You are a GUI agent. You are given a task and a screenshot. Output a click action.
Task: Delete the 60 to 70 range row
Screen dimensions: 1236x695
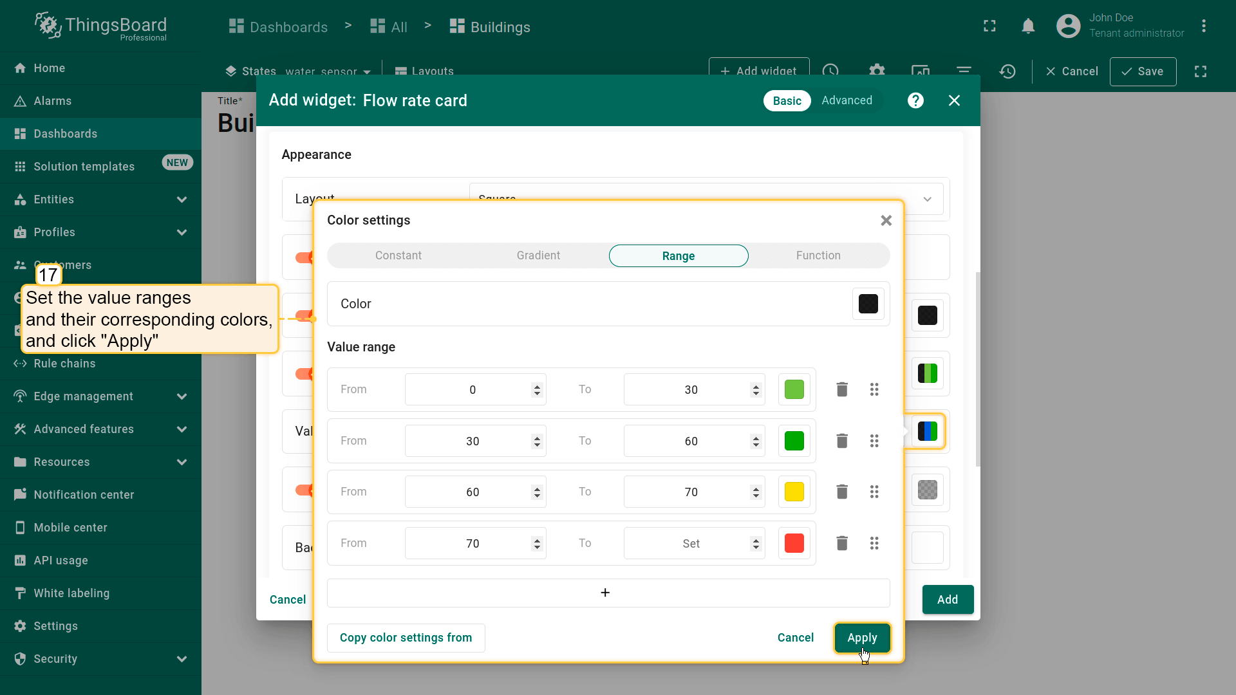click(x=841, y=492)
